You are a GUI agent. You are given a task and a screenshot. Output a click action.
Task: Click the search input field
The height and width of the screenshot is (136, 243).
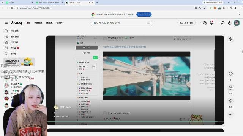click(119, 23)
